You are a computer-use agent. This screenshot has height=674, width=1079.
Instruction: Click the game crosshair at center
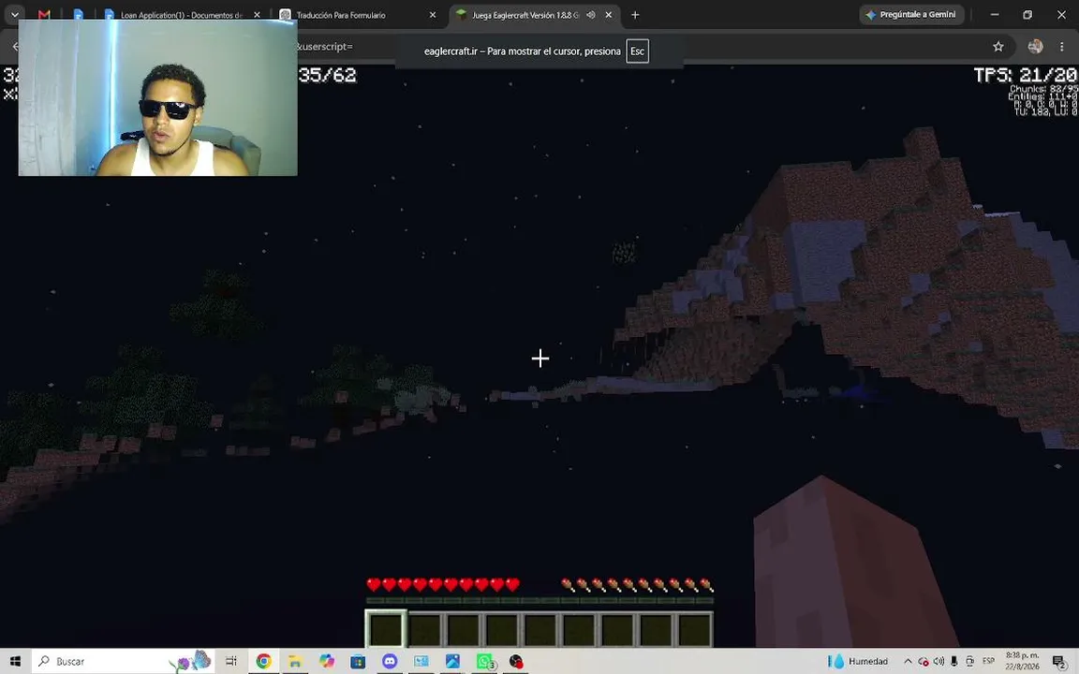coord(540,358)
